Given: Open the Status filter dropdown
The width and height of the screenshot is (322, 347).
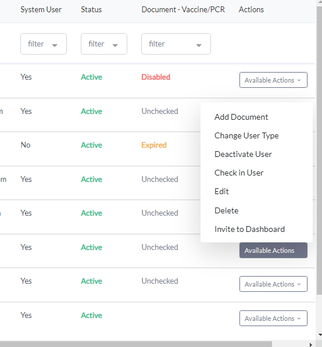Looking at the screenshot, I should 104,44.
